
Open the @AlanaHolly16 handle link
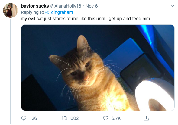point(66,6)
